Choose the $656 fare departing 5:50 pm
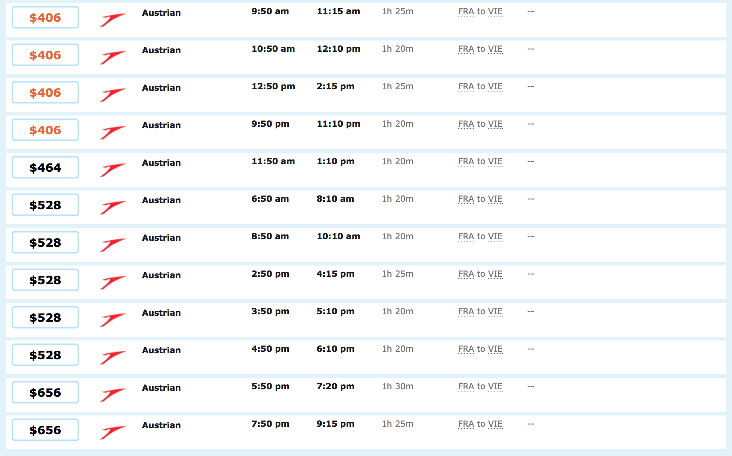 pyautogui.click(x=45, y=393)
